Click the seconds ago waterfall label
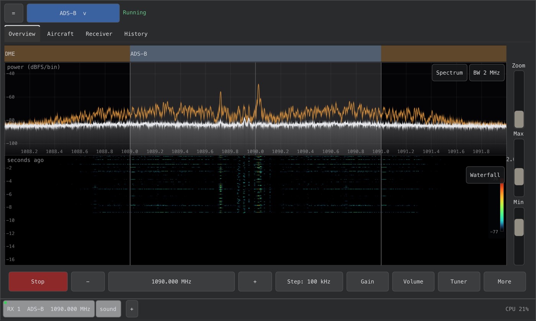 pos(25,160)
